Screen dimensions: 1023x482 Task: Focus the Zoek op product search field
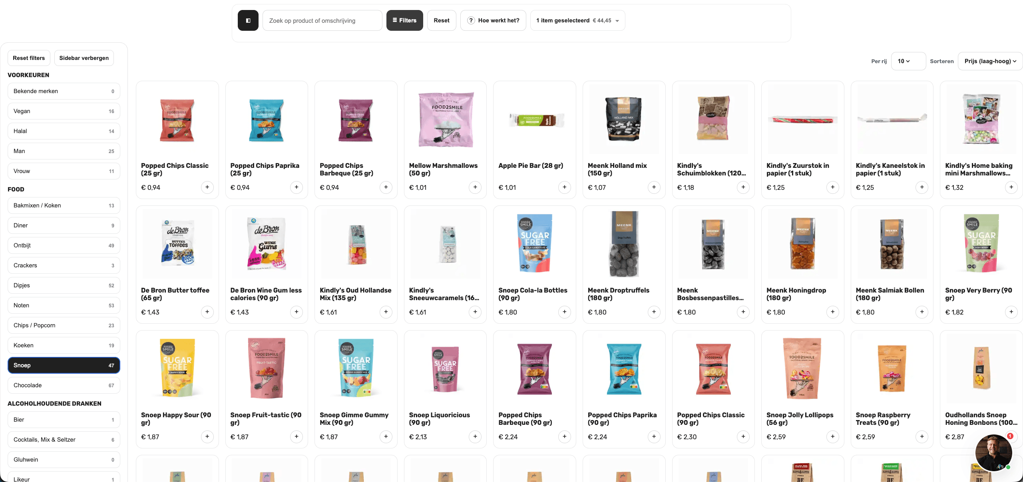[x=322, y=20]
